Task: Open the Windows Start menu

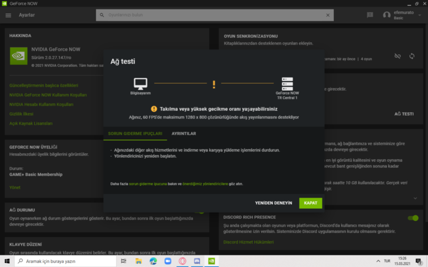Action: click(7, 261)
